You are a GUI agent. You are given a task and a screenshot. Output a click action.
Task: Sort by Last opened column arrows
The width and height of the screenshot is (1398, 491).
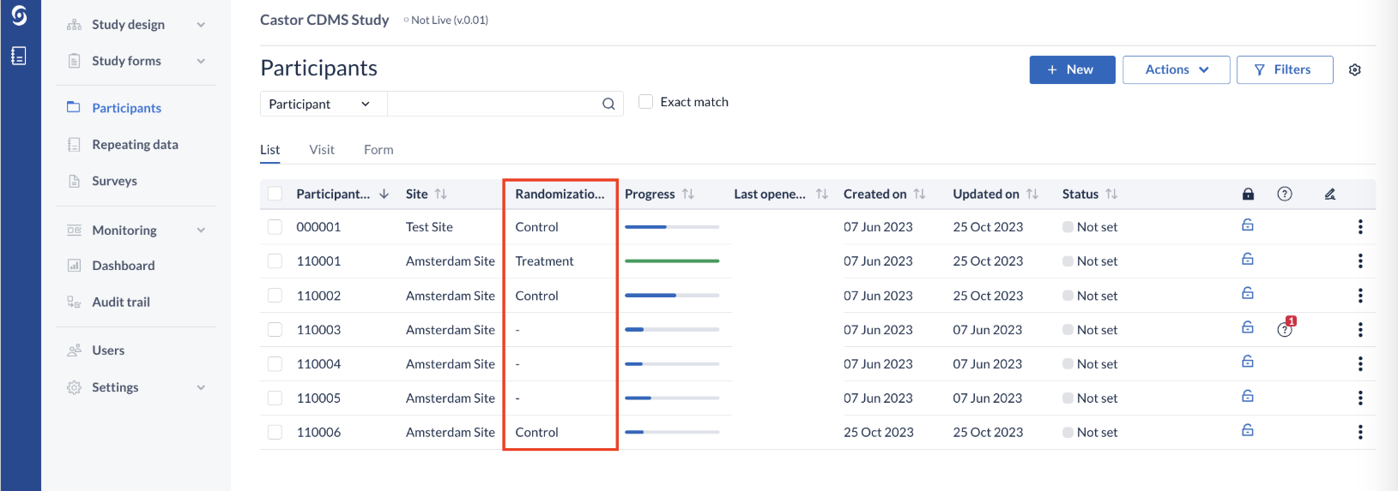point(822,195)
